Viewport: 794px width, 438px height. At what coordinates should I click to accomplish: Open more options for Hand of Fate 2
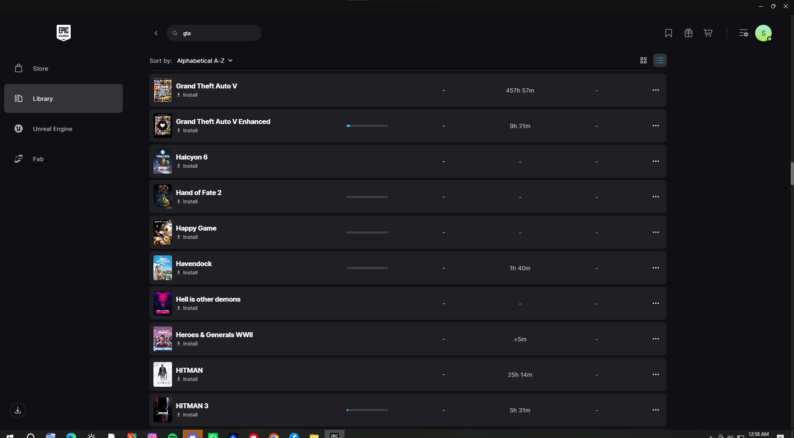(x=656, y=197)
